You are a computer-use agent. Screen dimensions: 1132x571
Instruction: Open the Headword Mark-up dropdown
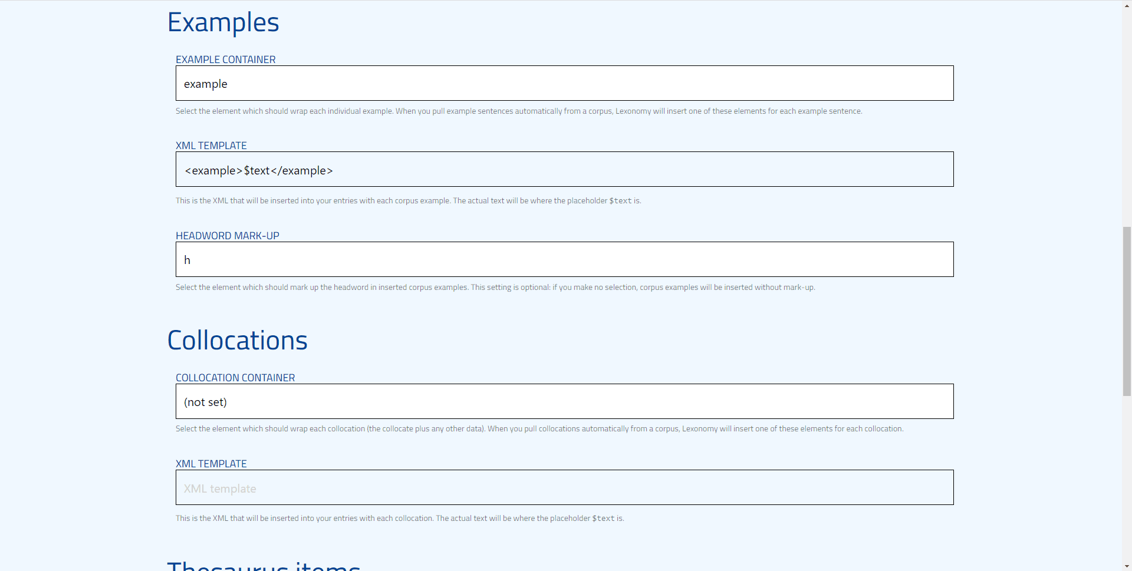564,259
